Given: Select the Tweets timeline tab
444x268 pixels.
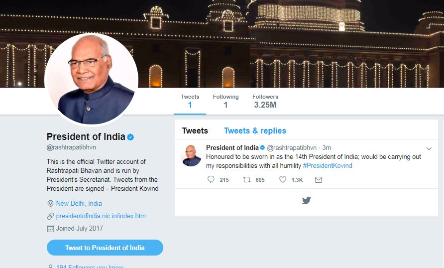Looking at the screenshot, I should point(195,131).
